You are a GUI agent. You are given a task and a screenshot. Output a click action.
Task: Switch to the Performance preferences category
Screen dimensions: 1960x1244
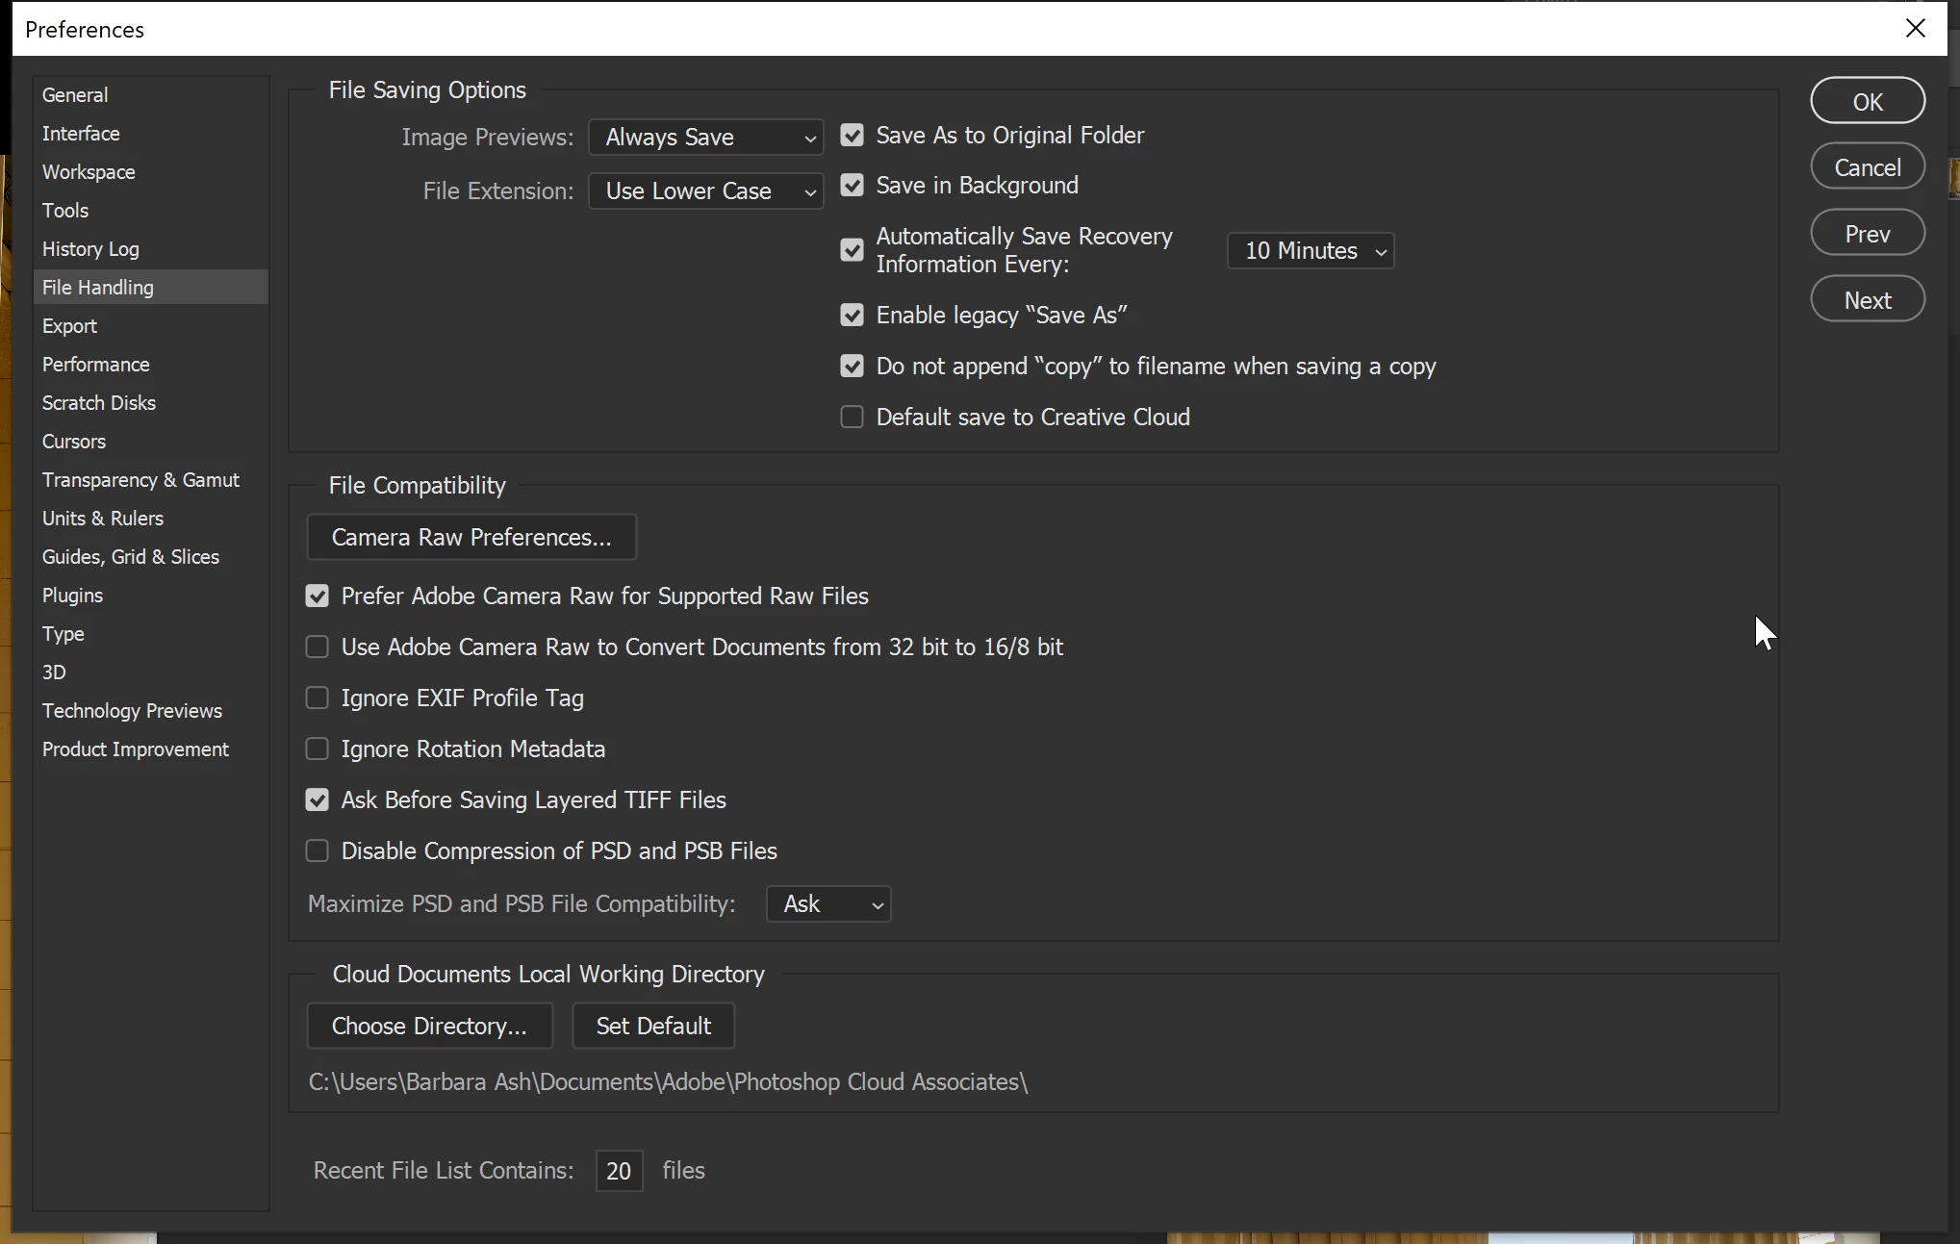point(96,365)
